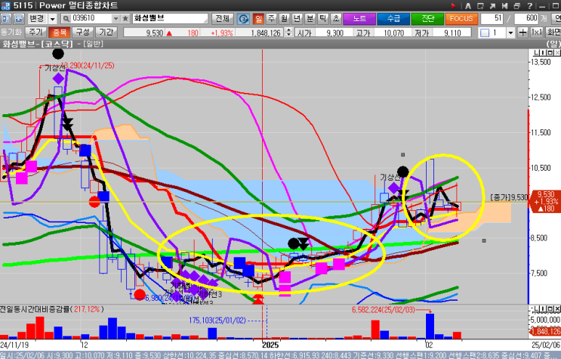Click the second layout icon in the toolbar
Viewport: 561px width, 359px height.
click(x=18, y=19)
